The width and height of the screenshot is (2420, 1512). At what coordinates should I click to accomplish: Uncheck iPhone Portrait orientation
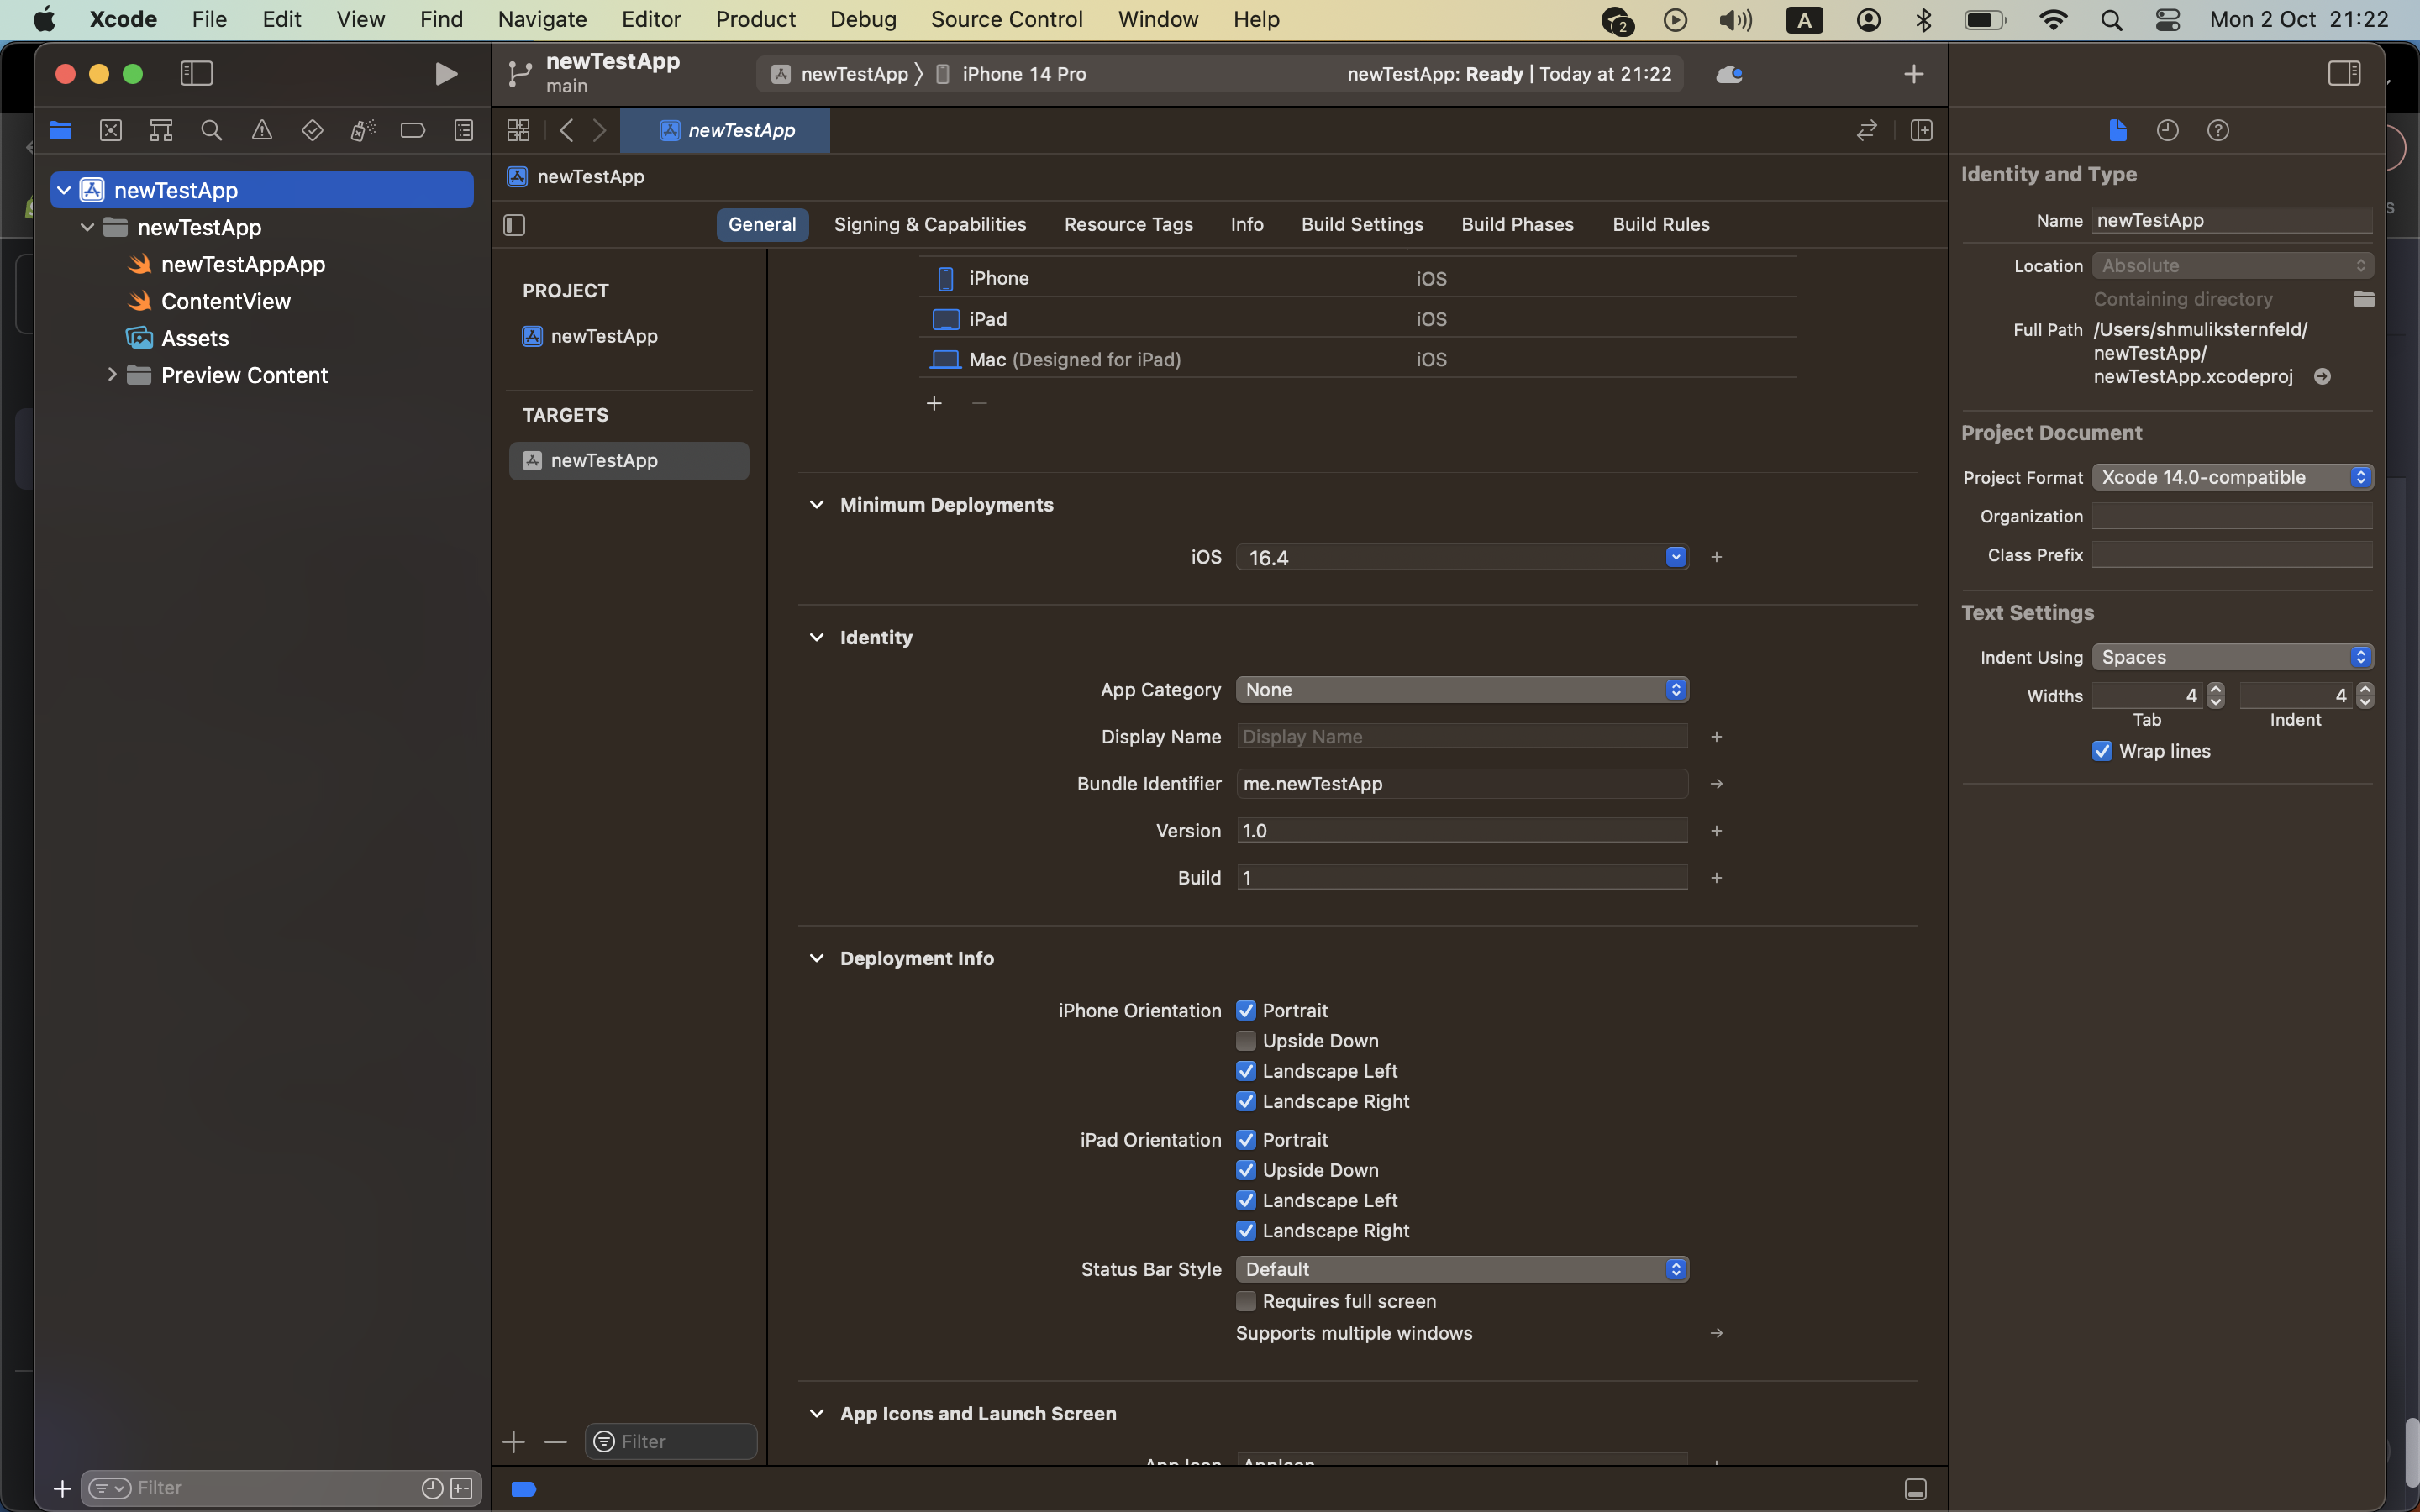[1245, 1010]
